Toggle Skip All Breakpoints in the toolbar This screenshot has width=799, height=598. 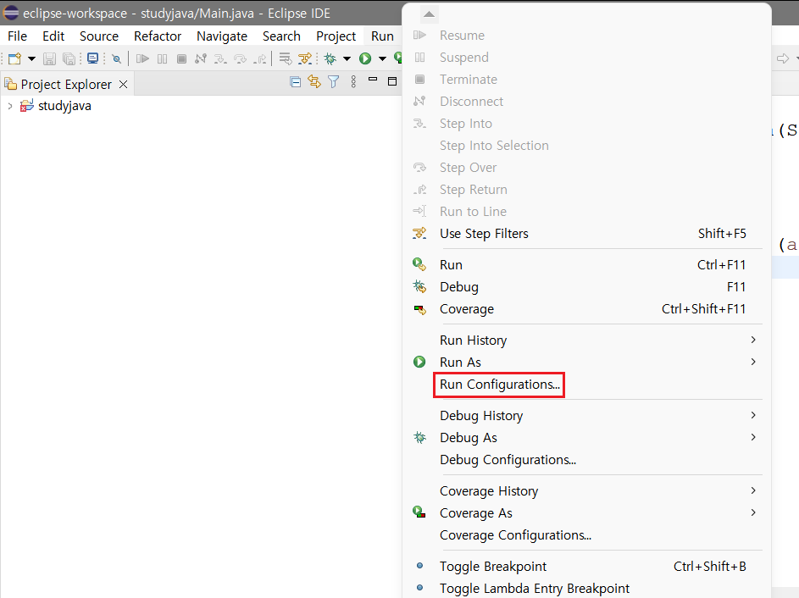point(117,59)
